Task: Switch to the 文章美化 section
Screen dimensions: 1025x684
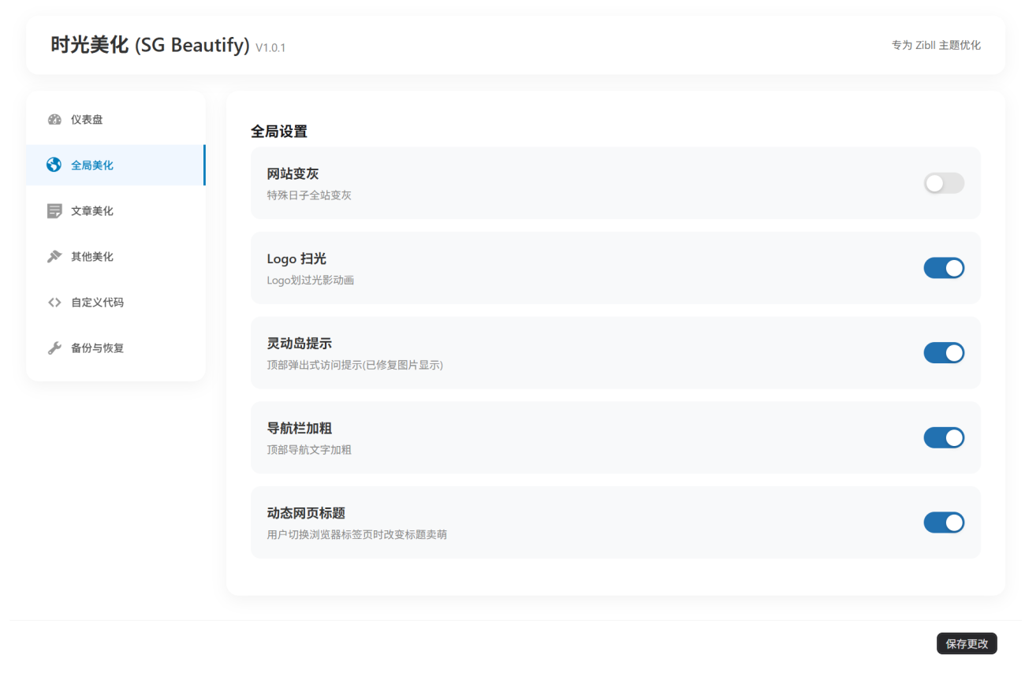Action: (x=92, y=210)
